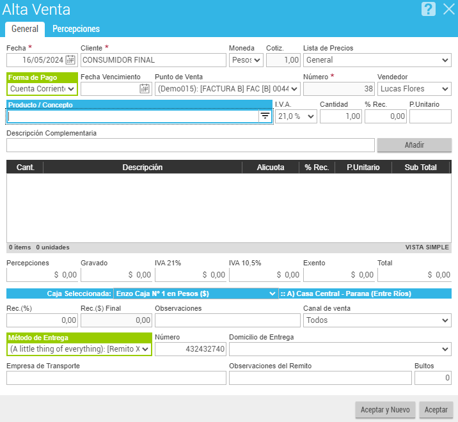
Task: Open the help question mark icon
Action: tap(428, 9)
